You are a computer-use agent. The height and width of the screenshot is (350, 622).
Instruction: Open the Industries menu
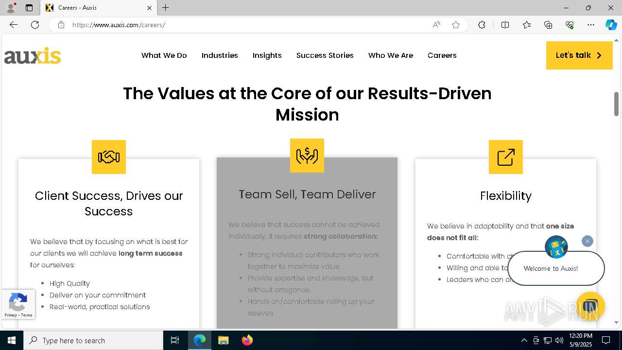(x=220, y=55)
